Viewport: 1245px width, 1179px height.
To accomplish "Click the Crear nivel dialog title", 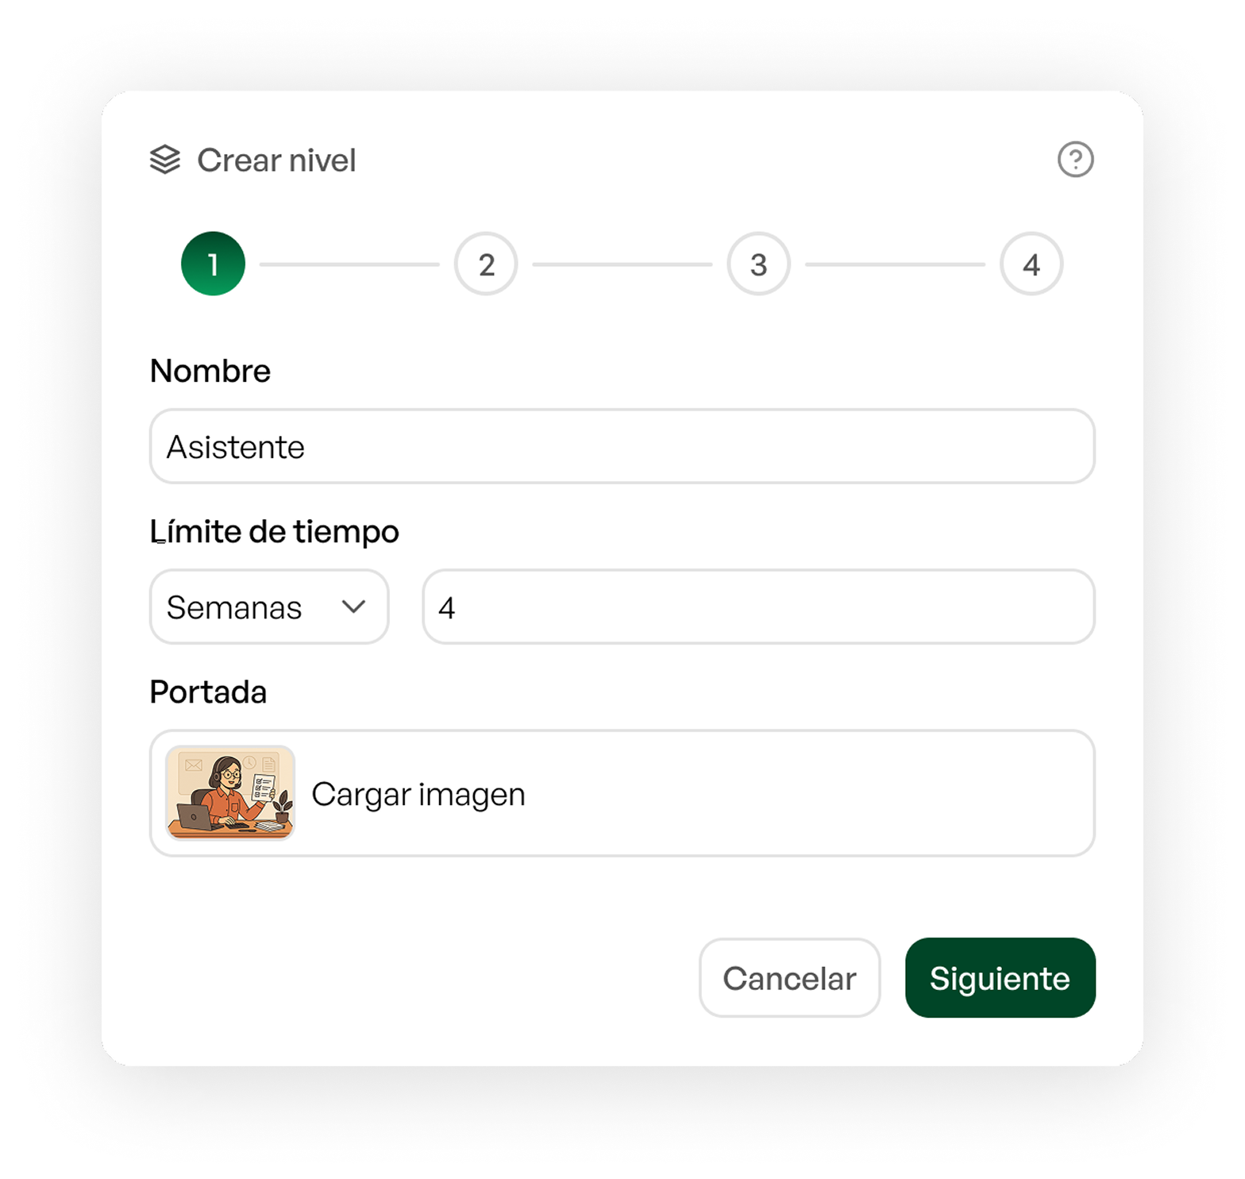I will click(x=276, y=160).
